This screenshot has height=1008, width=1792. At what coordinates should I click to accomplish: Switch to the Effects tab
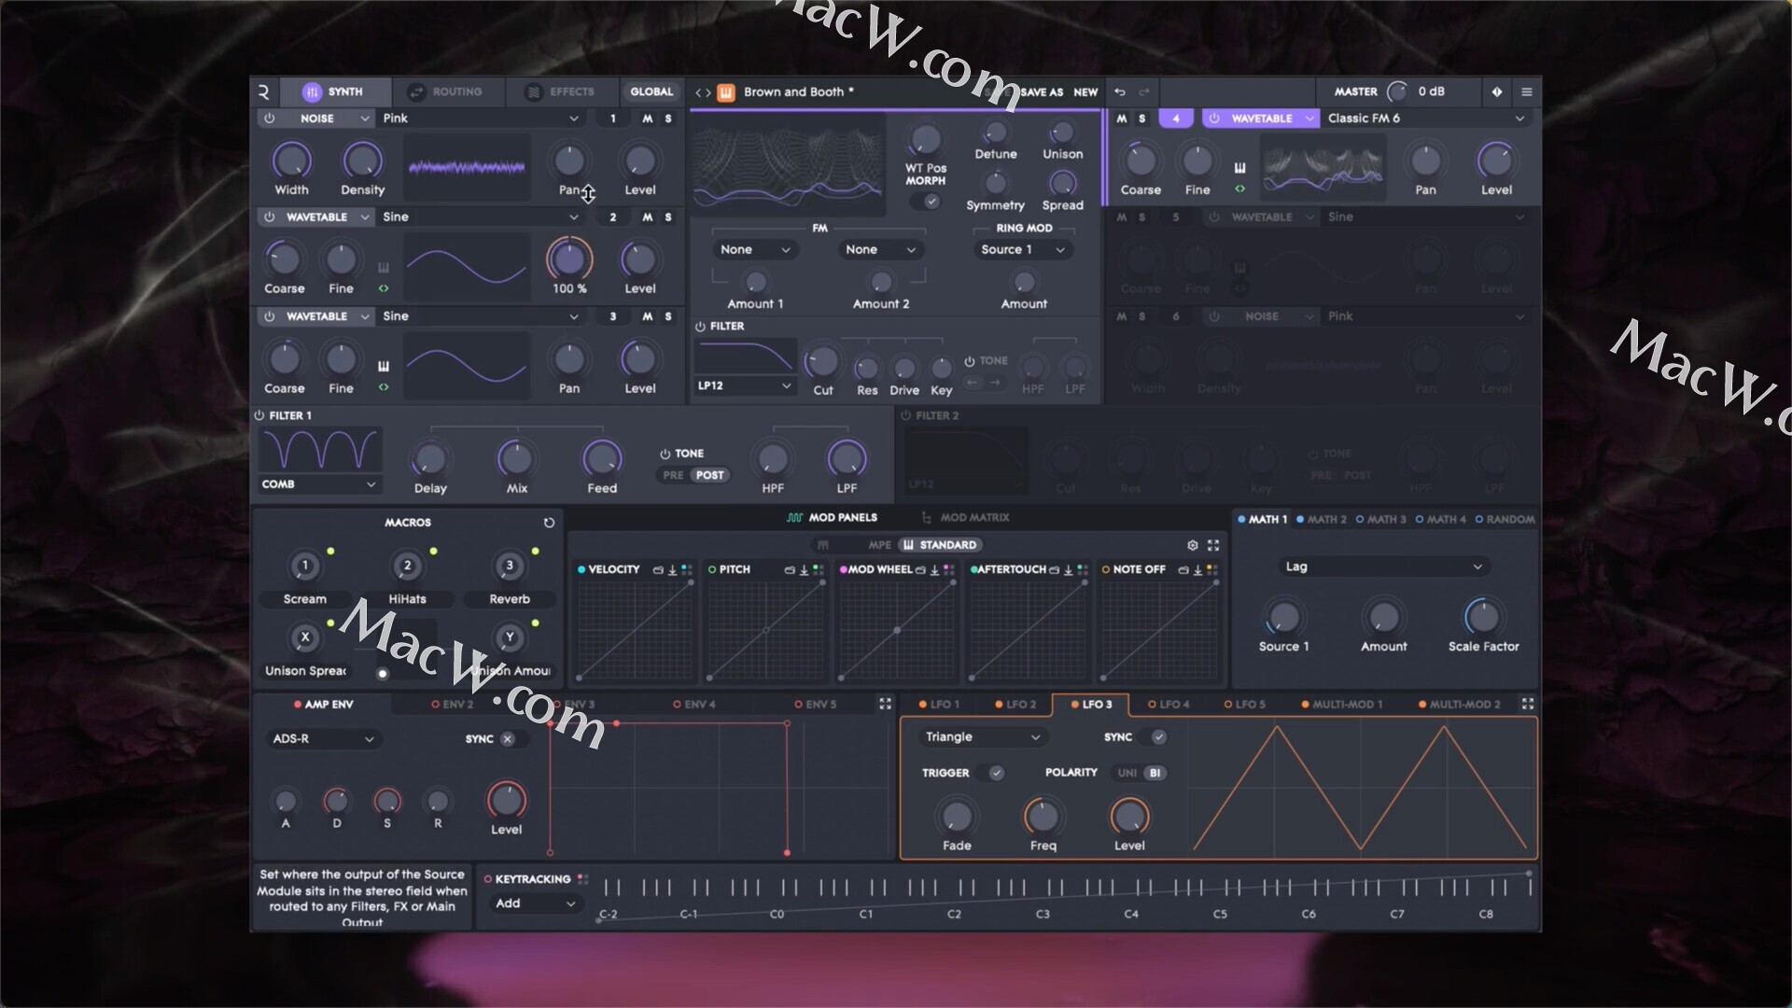pyautogui.click(x=561, y=91)
